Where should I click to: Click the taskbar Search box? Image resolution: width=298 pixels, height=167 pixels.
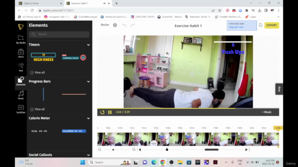(109, 162)
